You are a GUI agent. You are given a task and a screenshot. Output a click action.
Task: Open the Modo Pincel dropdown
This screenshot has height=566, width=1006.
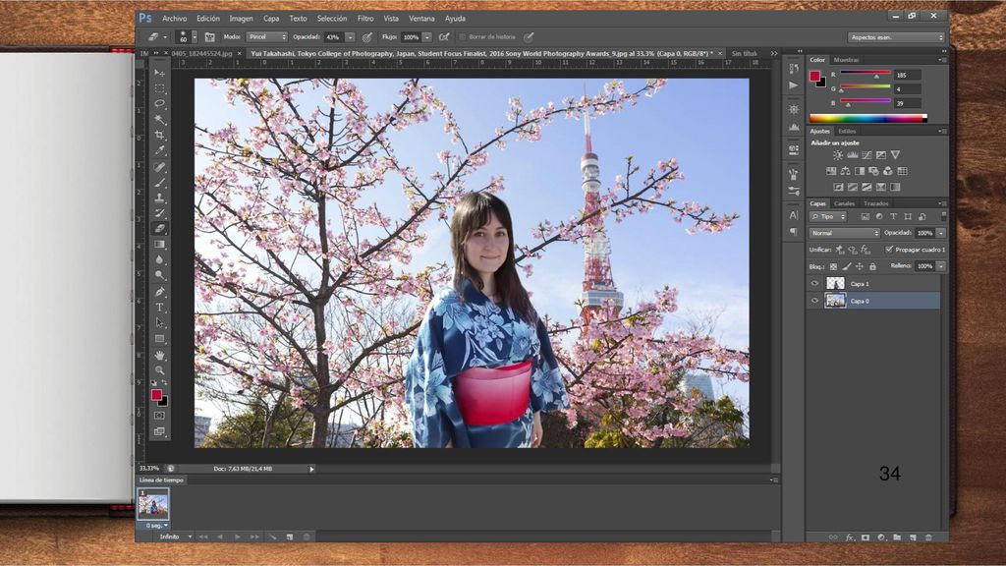tap(267, 37)
